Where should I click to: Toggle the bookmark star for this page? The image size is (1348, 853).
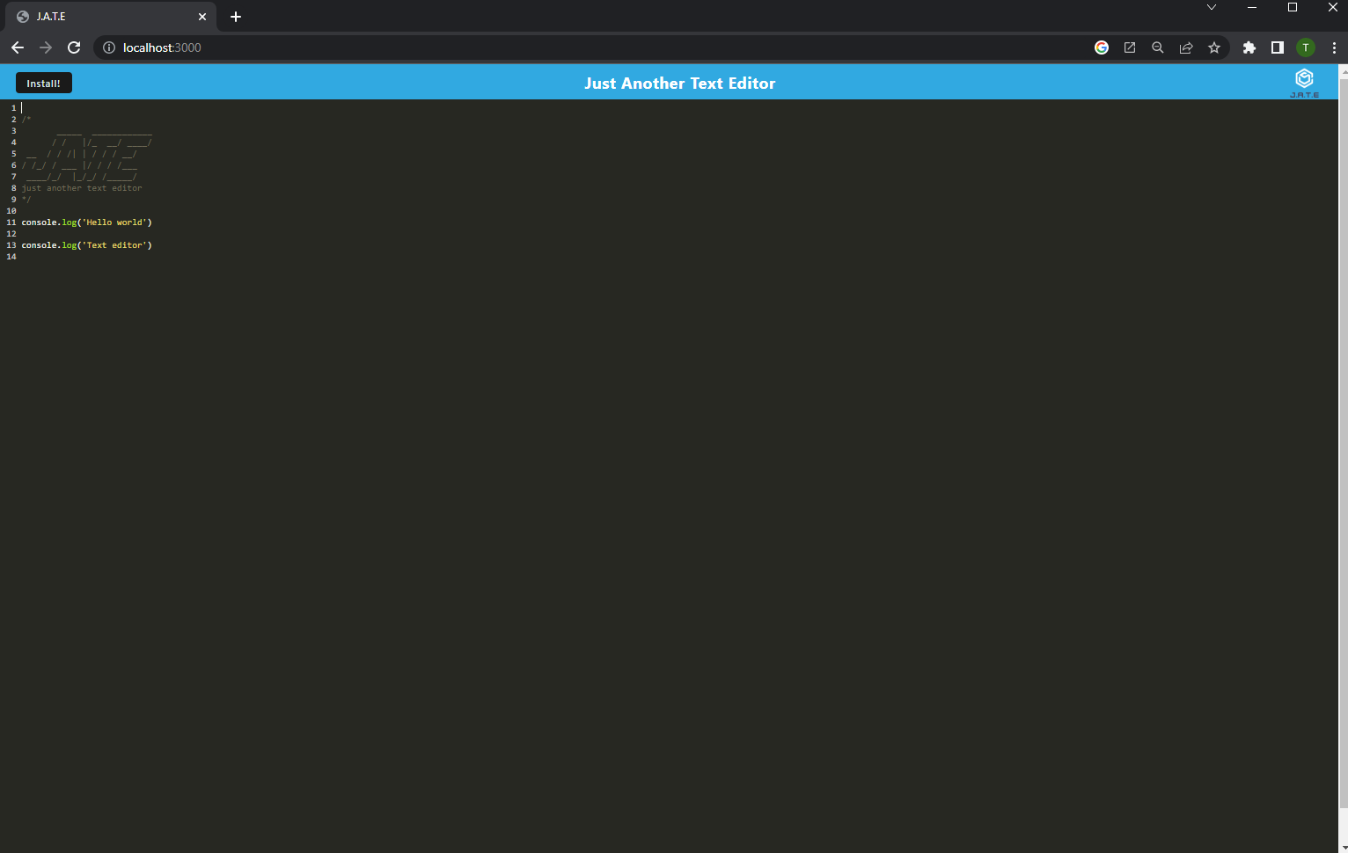coord(1214,47)
